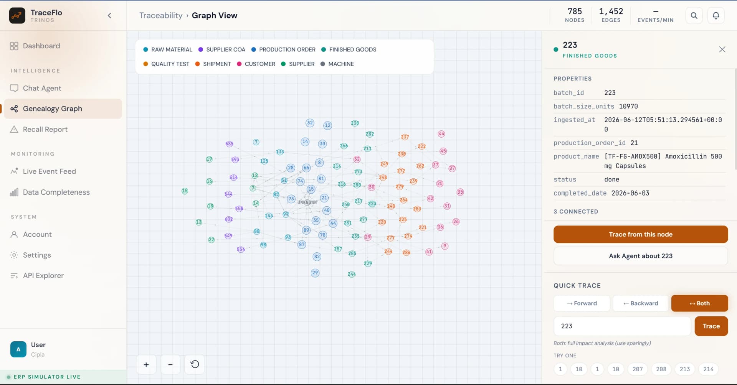Image resolution: width=737 pixels, height=385 pixels.
Task: Open search with the magnifier icon
Action: click(x=694, y=16)
